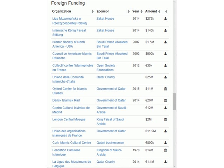Open Zakat House sponsor in Liga Muzulmańska row

click(x=105, y=19)
